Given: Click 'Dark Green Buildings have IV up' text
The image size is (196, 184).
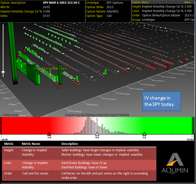Looking at the screenshot, I should pos(84,163).
